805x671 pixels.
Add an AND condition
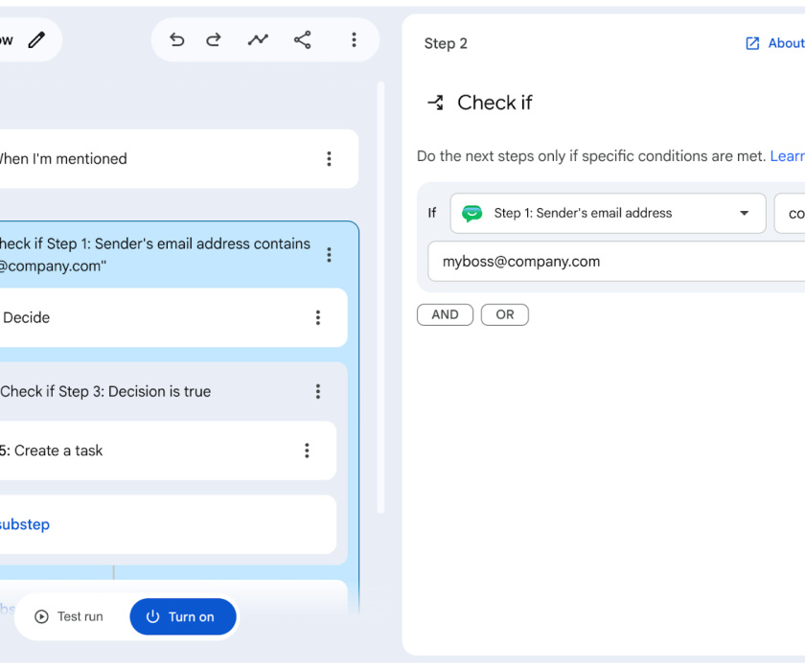point(445,314)
